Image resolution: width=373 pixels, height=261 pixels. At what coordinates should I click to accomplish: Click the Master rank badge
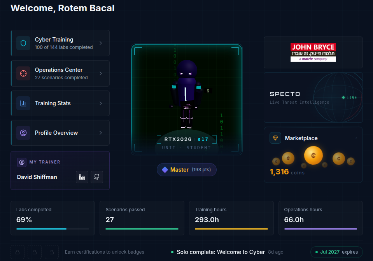[187, 170]
